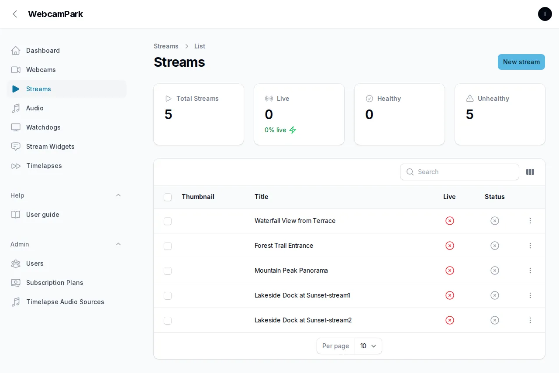Open Streams in the sidebar menu
This screenshot has width=559, height=373.
tap(67, 89)
